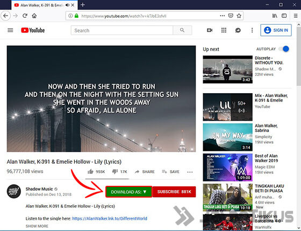Screen dimensions: 301x231
Task: Open the YouTube guide hamburger menu
Action: tap(10, 30)
